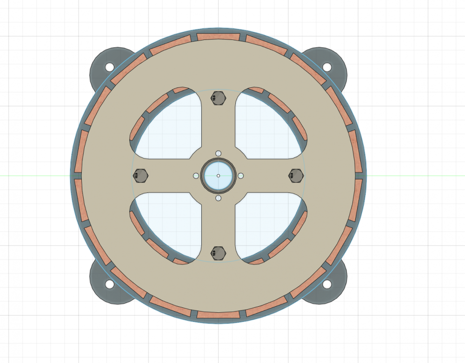
Task: Click the central shaft bore
Action: [x=218, y=176]
